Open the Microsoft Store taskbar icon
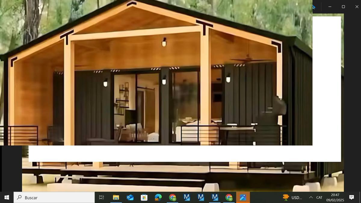Viewport: 361px width, 203px height. (x=144, y=197)
